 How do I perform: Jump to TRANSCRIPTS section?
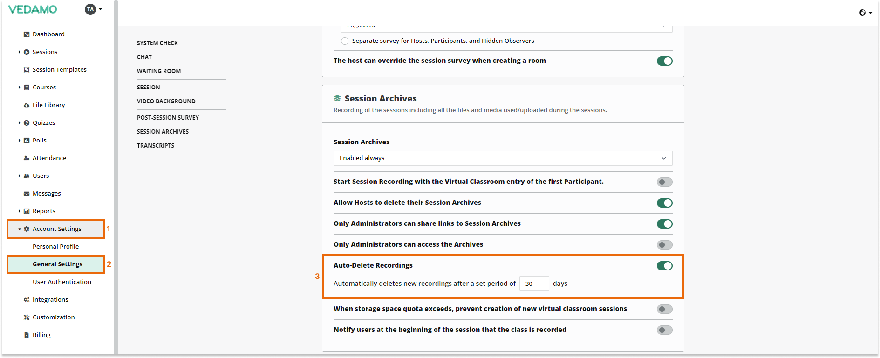point(156,146)
